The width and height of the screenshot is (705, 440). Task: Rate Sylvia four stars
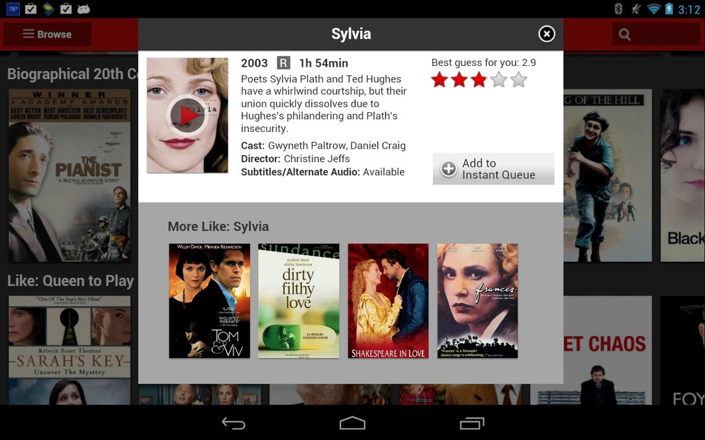498,80
